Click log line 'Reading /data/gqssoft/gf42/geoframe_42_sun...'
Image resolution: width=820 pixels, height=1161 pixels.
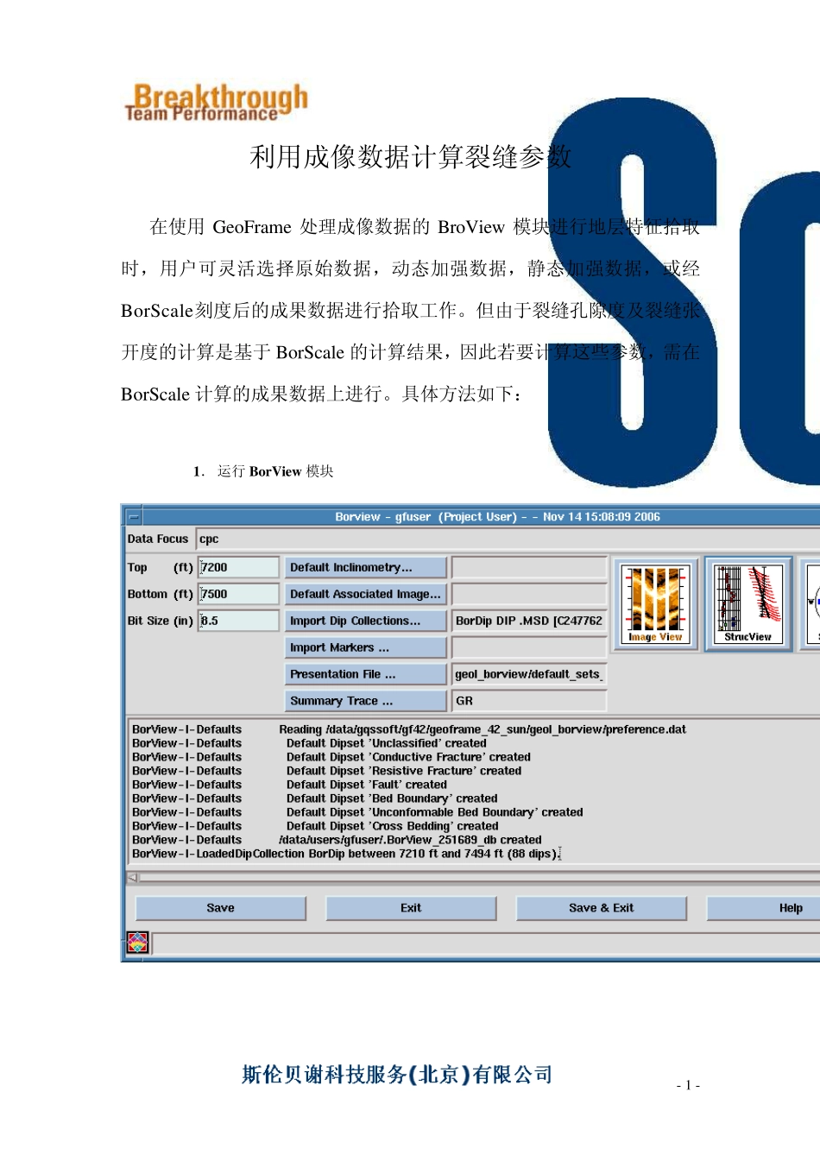[409, 729]
